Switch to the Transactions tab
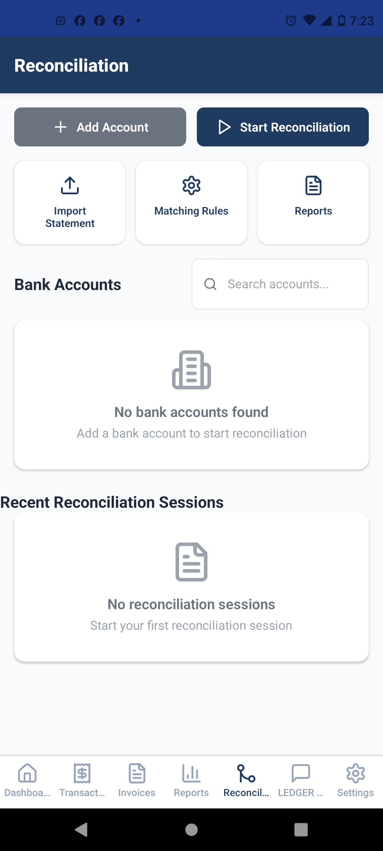 (82, 780)
